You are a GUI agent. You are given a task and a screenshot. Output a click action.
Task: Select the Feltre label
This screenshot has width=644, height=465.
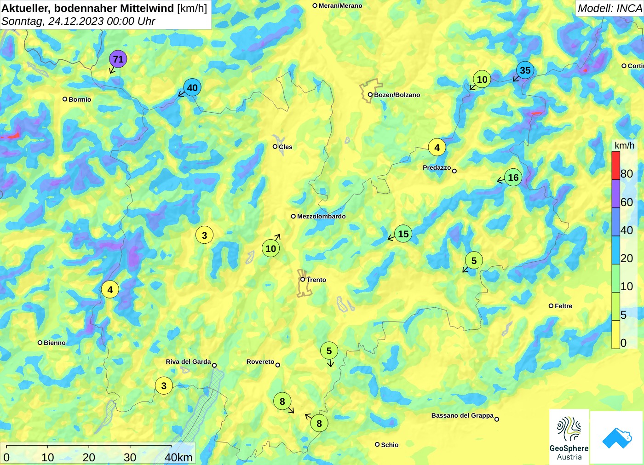coord(563,306)
